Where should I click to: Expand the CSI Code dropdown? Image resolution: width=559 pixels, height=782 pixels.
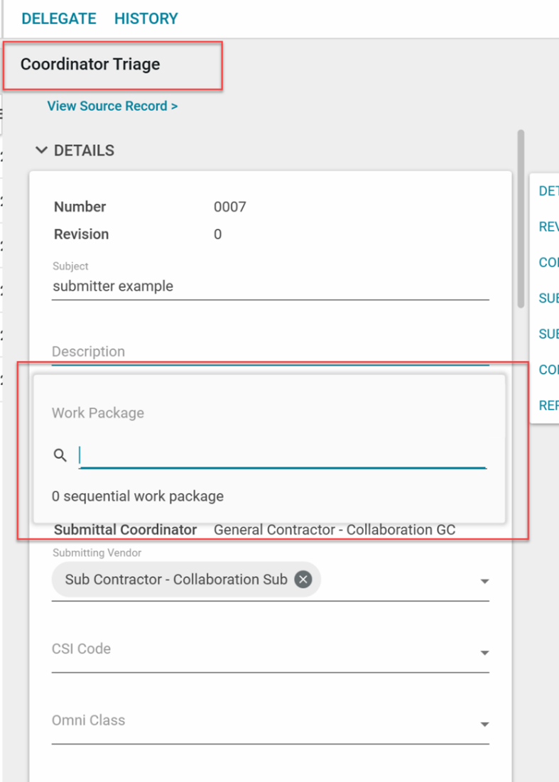pos(484,653)
